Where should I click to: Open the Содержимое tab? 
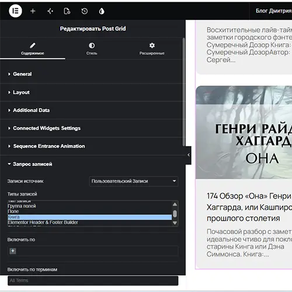point(33,49)
